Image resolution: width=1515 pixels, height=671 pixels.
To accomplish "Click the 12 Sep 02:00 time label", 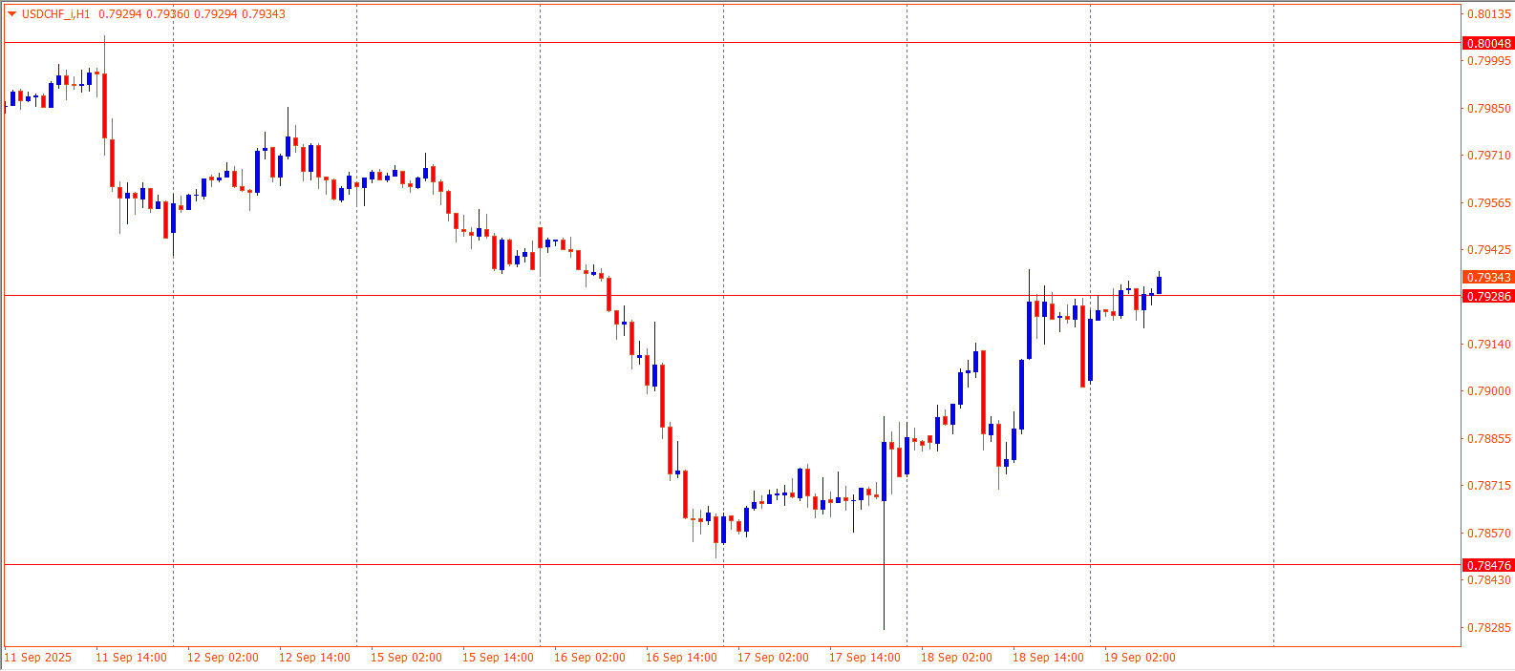I will click(223, 658).
